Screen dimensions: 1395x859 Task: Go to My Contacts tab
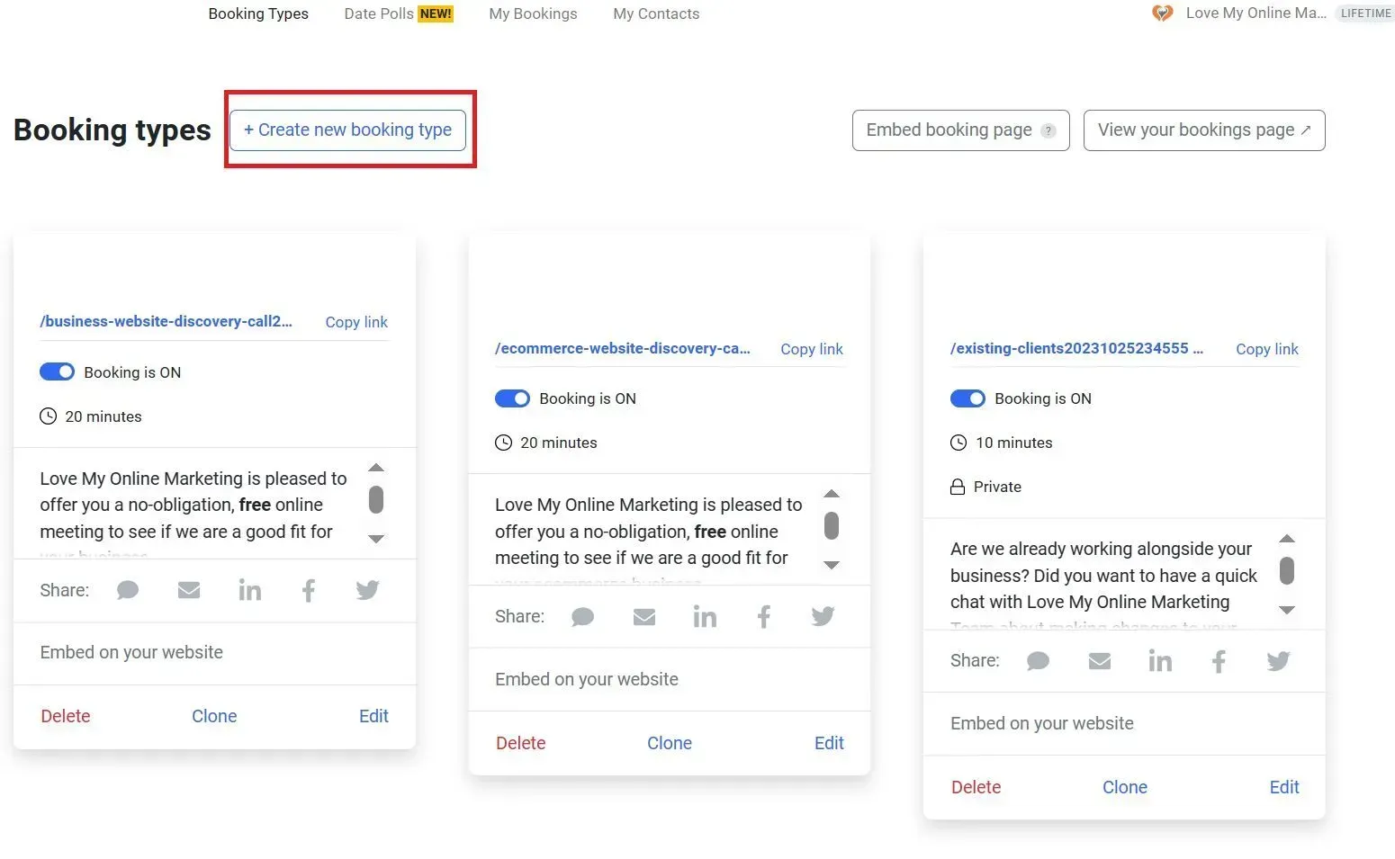(656, 13)
